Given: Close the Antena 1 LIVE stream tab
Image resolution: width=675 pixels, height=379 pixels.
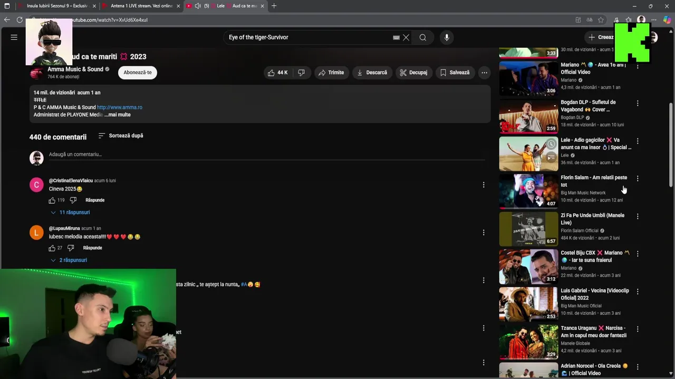Looking at the screenshot, I should pos(178,6).
